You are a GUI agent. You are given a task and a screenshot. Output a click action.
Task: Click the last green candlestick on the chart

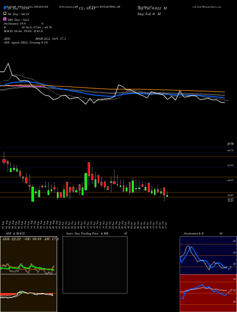[x=167, y=196]
